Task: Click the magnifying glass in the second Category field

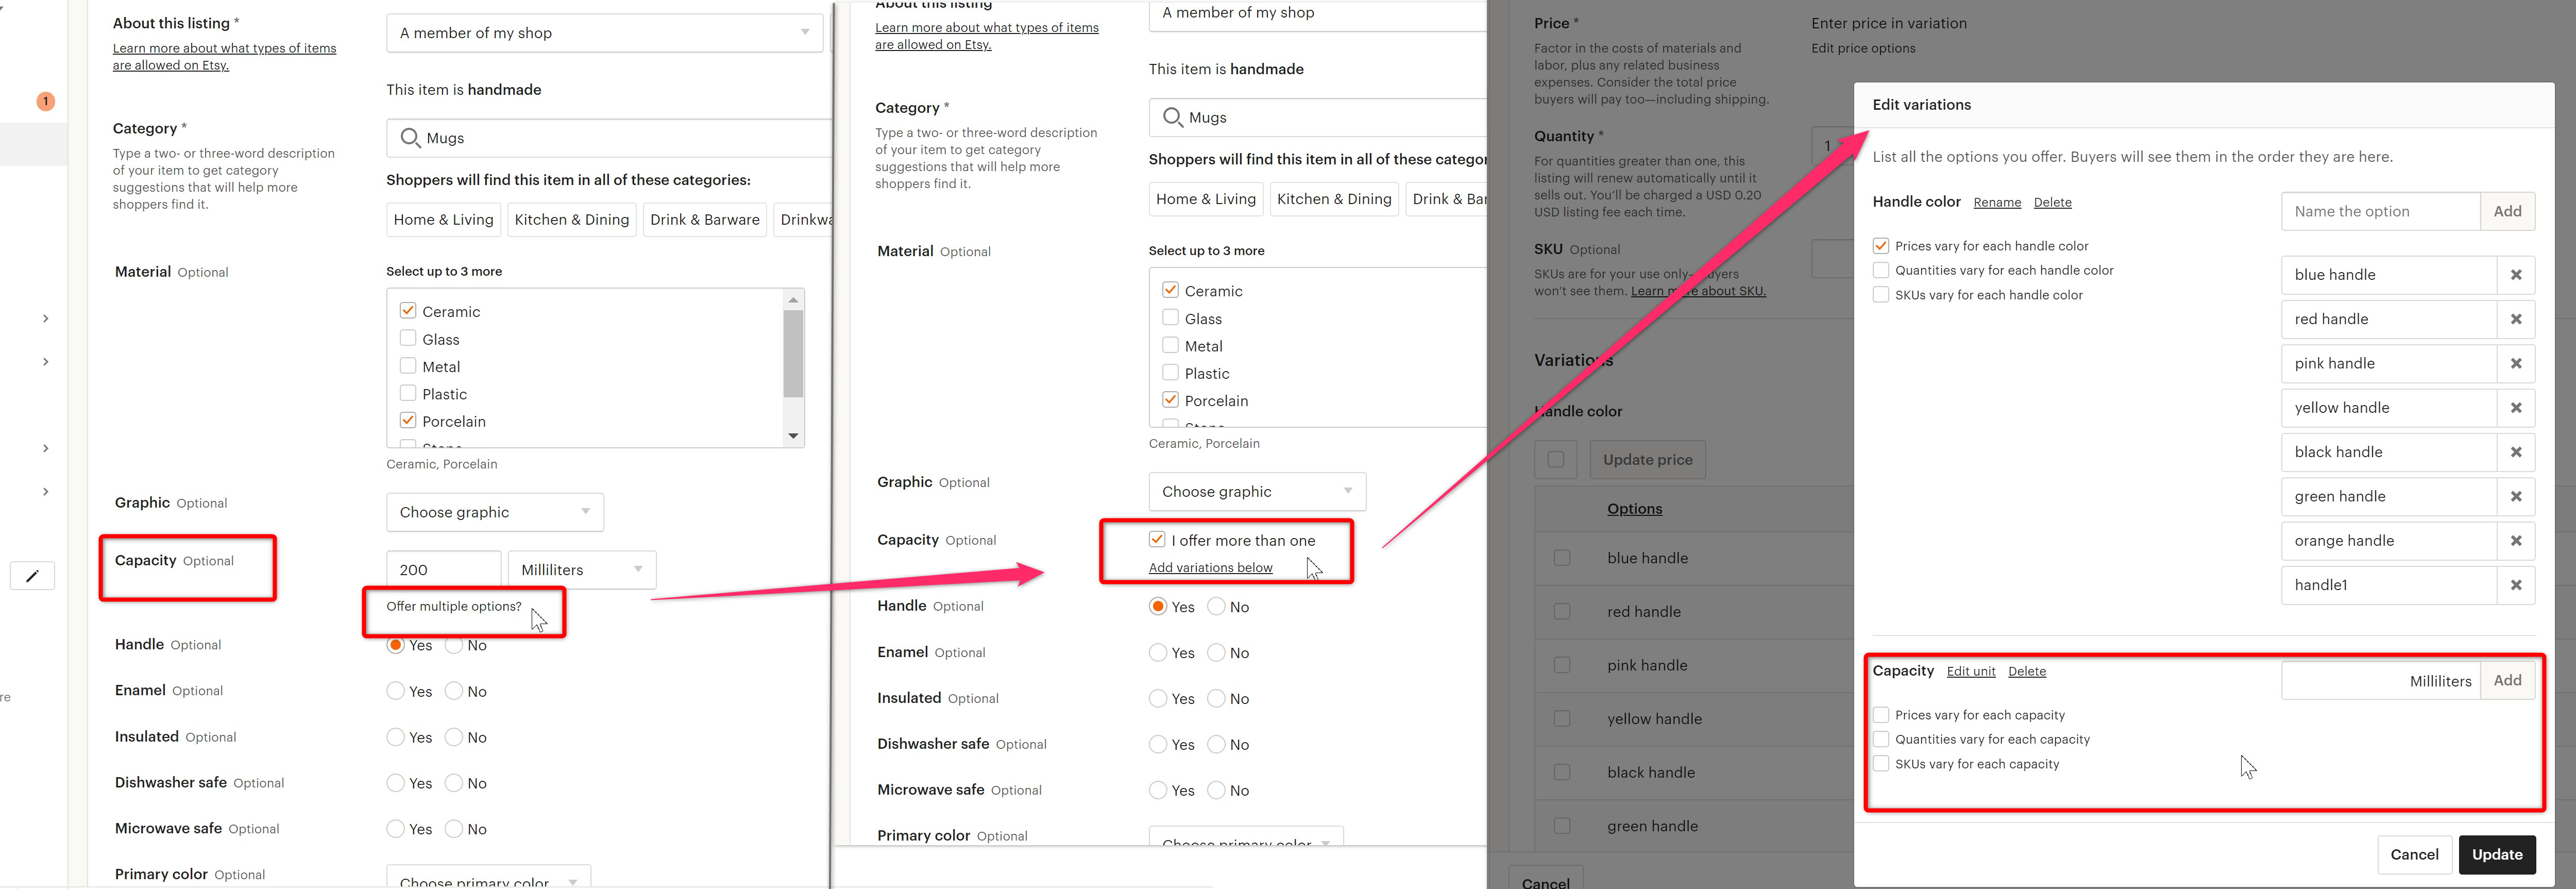Action: 1172,117
